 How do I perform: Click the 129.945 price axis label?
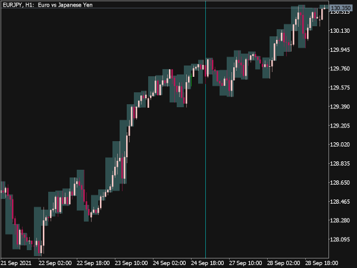tap(340, 49)
